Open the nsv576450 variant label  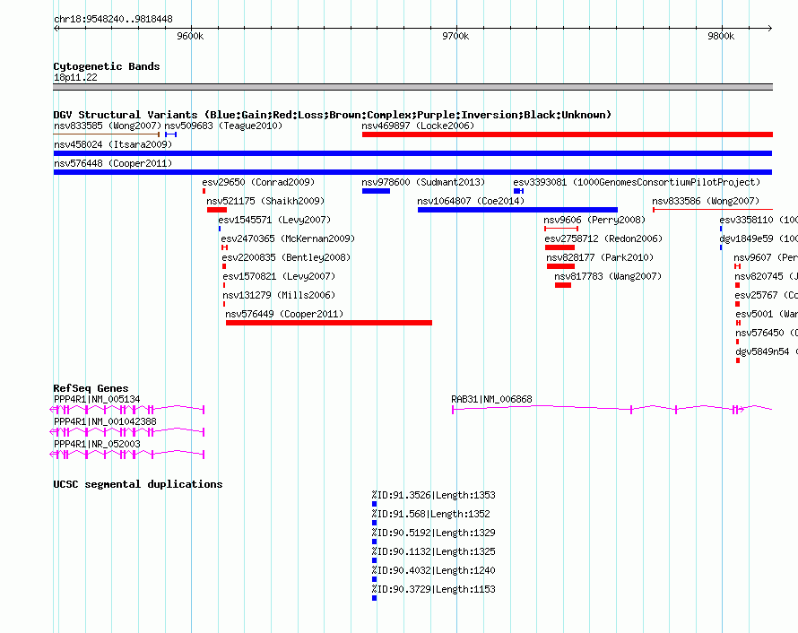767,333
